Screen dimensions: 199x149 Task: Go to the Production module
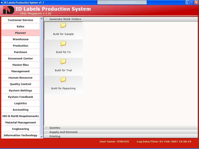click(20, 46)
